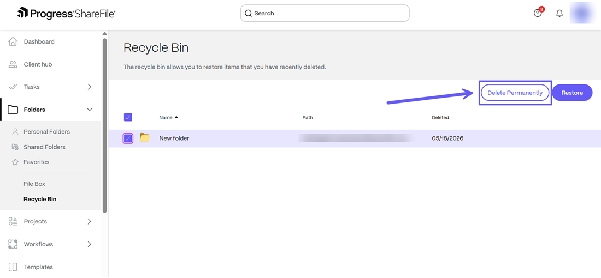The image size is (601, 278).
Task: Expand the Projects submenu chevron
Action: click(89, 221)
